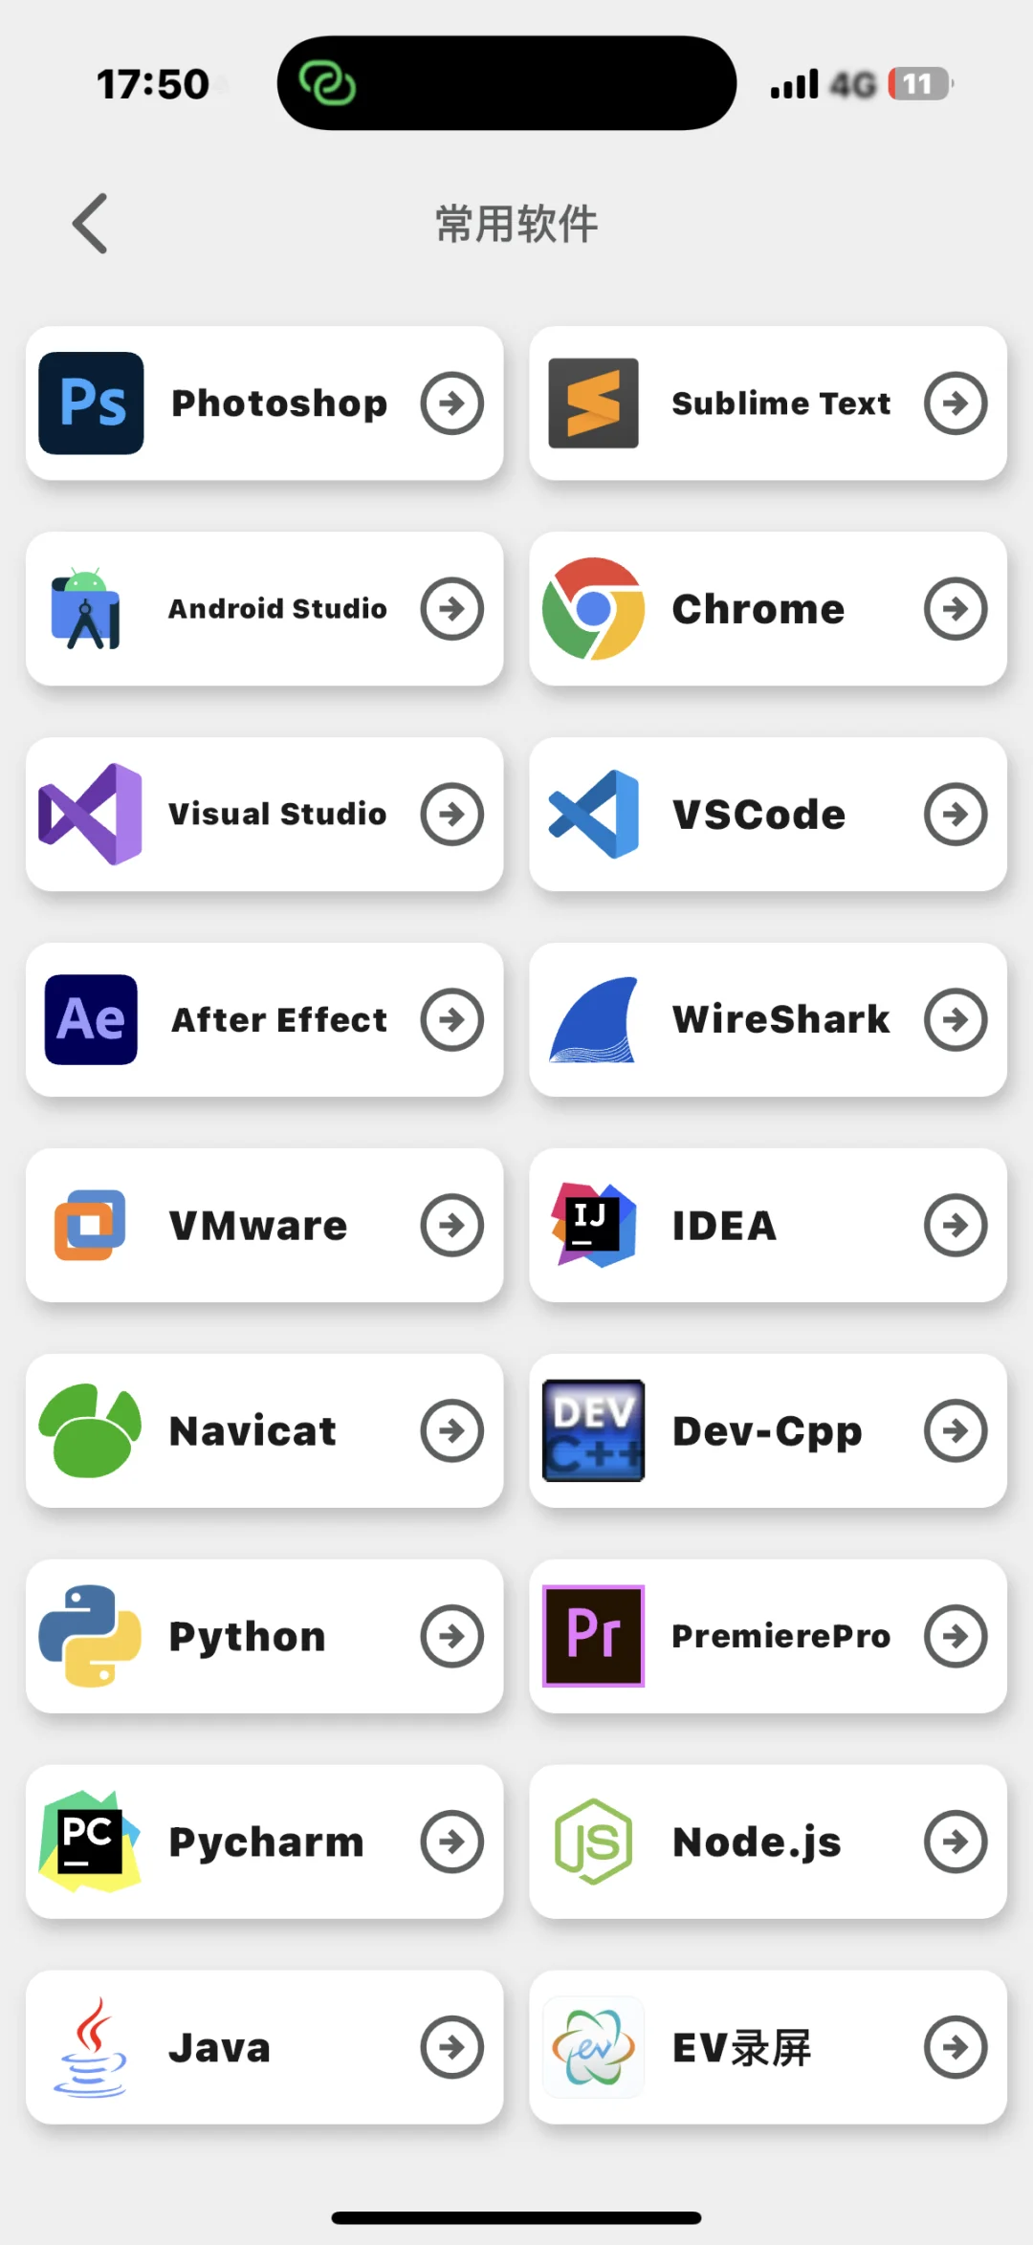Tap the green link icon in Dynamic Island
Screen dimensions: 1033x2245
327,83
